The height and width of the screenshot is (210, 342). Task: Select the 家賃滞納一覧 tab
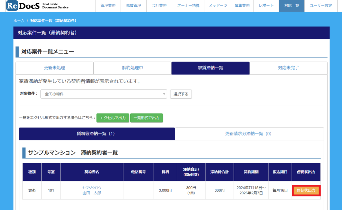coord(210,68)
